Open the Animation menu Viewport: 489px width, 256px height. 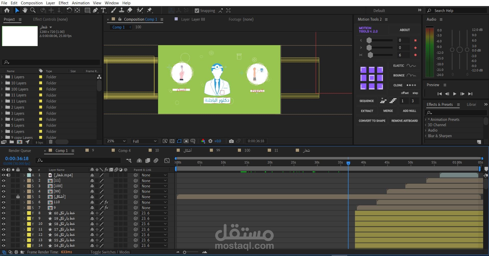pos(81,3)
